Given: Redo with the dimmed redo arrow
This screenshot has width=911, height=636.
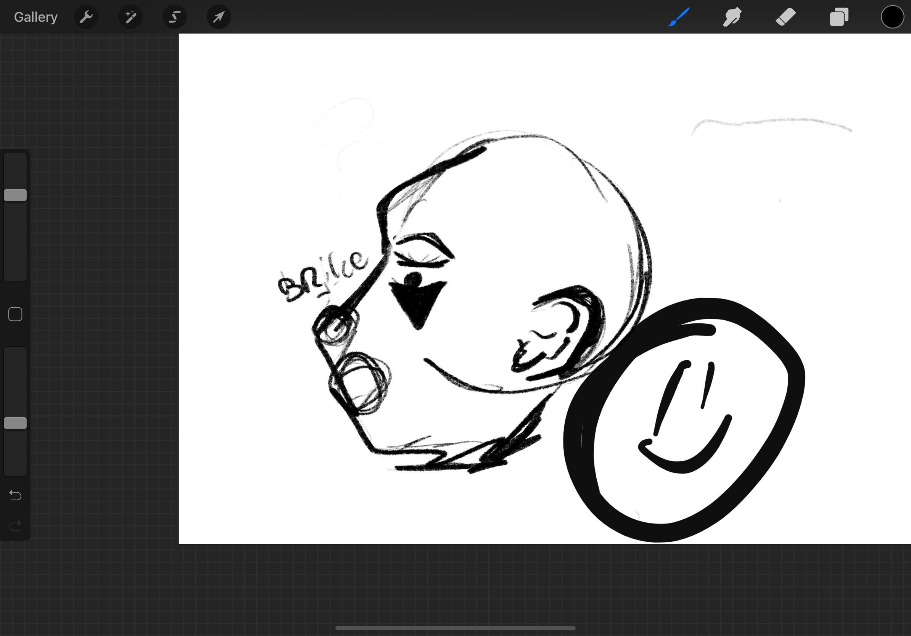Looking at the screenshot, I should click(x=16, y=526).
